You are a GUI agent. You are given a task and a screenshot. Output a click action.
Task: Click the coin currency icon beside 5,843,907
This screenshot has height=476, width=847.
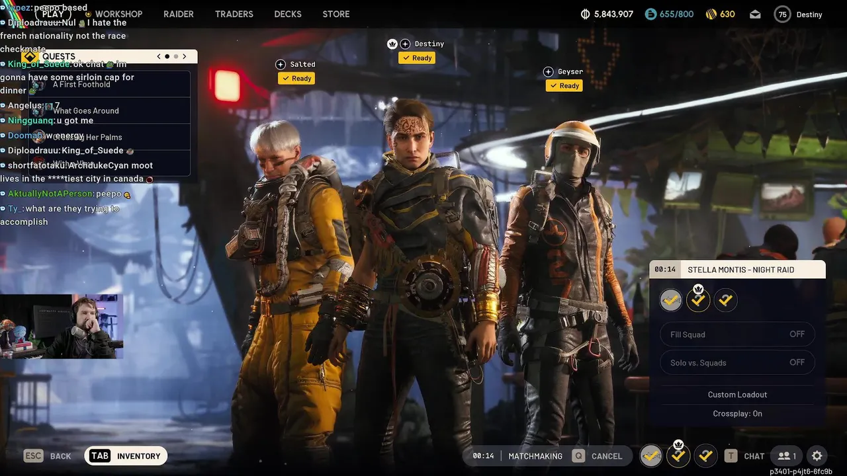click(585, 14)
